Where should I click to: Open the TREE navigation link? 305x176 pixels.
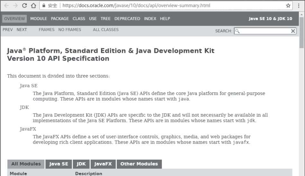[x=105, y=19]
